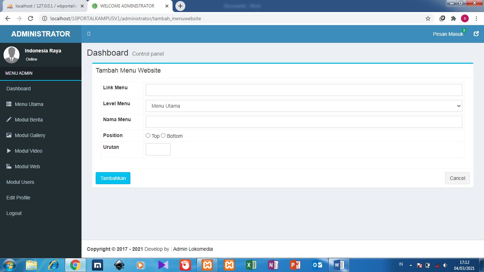The image size is (484, 272).
Task: Switch to Word in the taskbar
Action: pos(339,265)
